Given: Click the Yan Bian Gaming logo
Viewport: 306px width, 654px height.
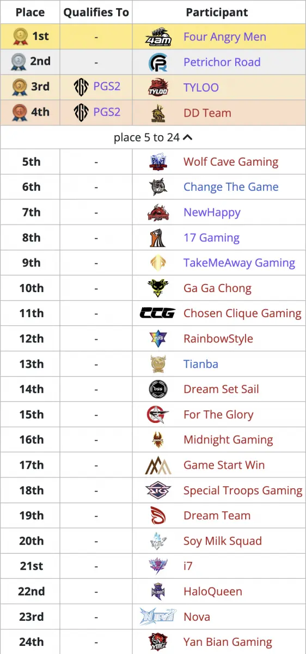Looking at the screenshot, I should (x=158, y=641).
